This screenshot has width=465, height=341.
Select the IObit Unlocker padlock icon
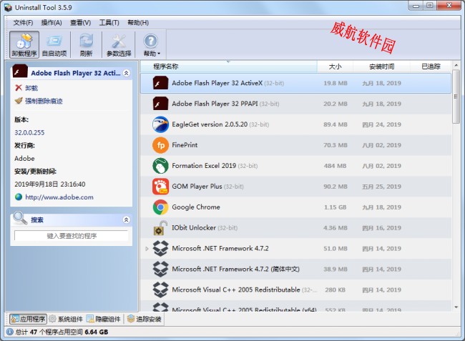pos(160,228)
